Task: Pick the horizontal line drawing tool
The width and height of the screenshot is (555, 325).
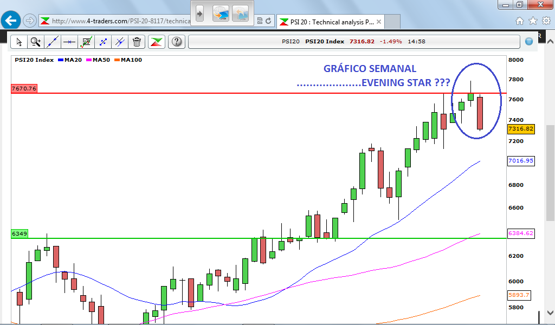Action: (x=69, y=42)
